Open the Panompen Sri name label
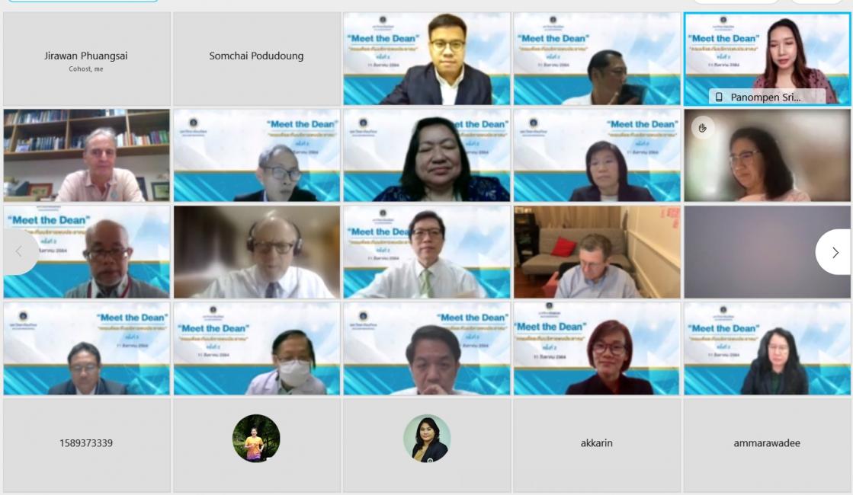This screenshot has height=495, width=853. tap(765, 97)
